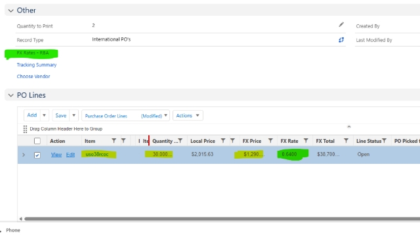Click the Quantity to Print value 2
The height and width of the screenshot is (236, 420).
pyautogui.click(x=93, y=25)
